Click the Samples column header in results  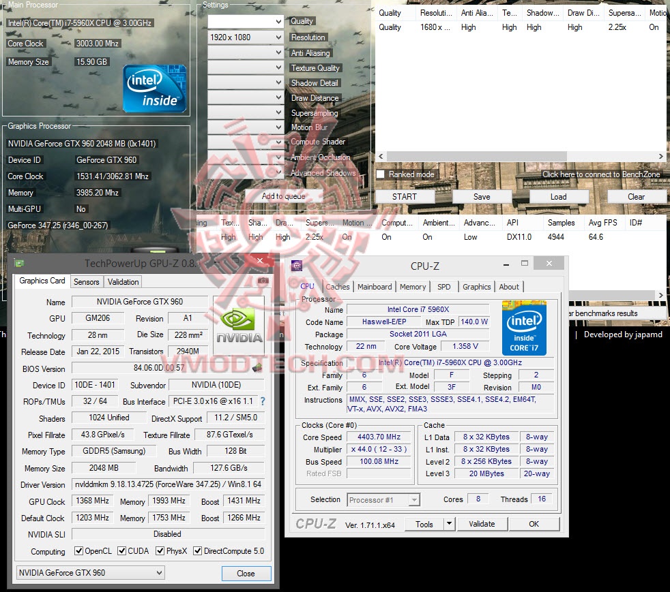[561, 223]
